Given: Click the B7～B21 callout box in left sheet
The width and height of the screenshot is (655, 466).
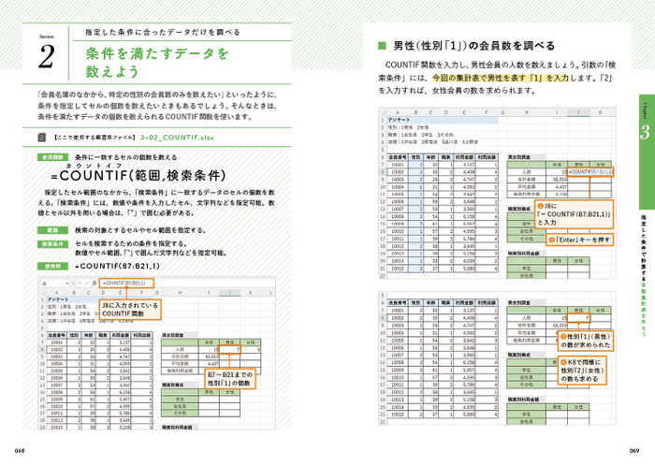Looking at the screenshot, I should tap(230, 379).
